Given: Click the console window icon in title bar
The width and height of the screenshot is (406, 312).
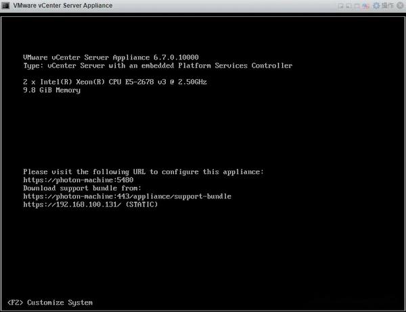Looking at the screenshot, I should tap(5, 5).
